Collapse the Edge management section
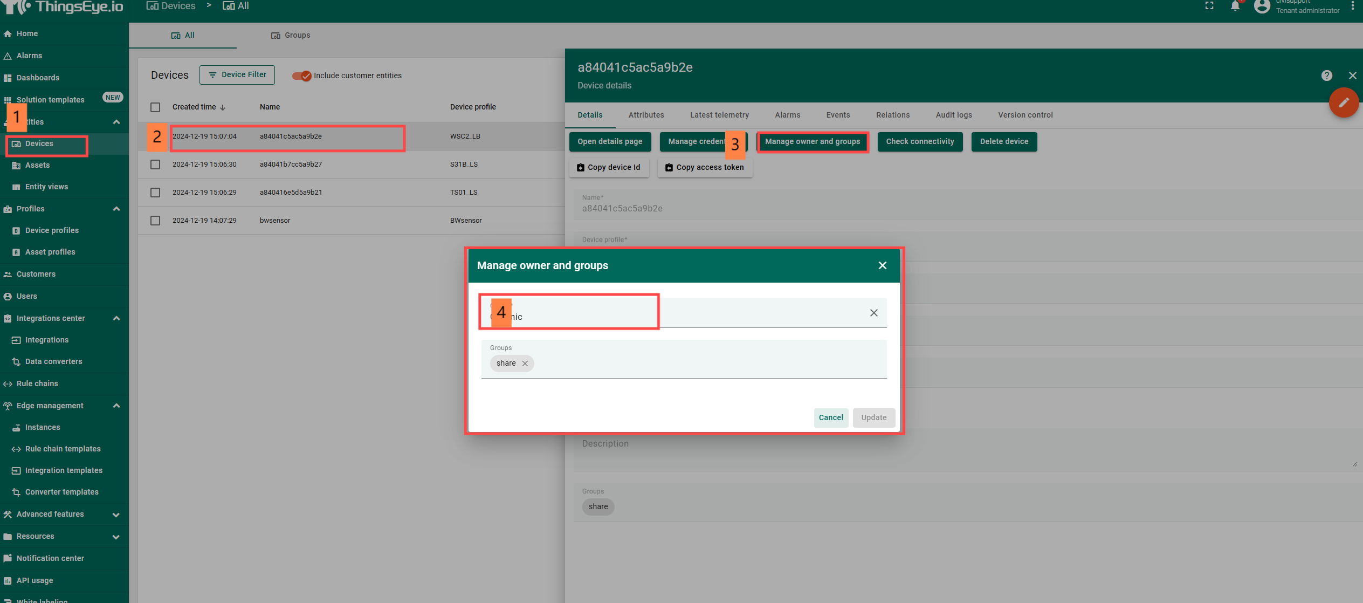Screen dimensions: 1363x603 [116, 406]
